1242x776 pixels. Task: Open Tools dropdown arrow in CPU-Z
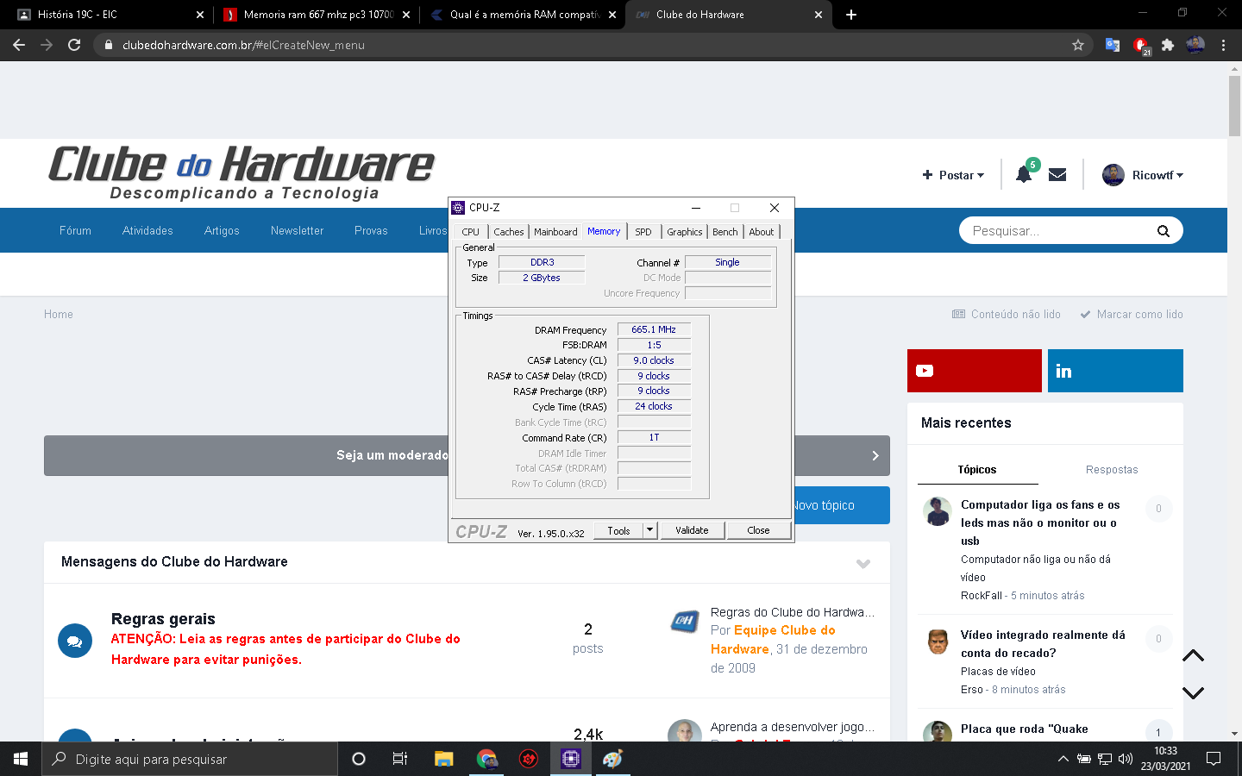click(650, 530)
